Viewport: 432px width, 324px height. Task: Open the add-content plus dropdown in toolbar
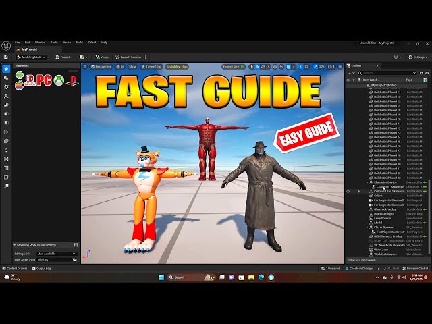coord(83,57)
